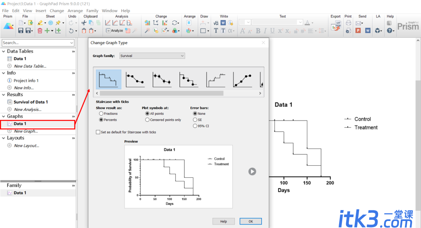Click the Draw rectangle shape icon

pyautogui.click(x=203, y=31)
